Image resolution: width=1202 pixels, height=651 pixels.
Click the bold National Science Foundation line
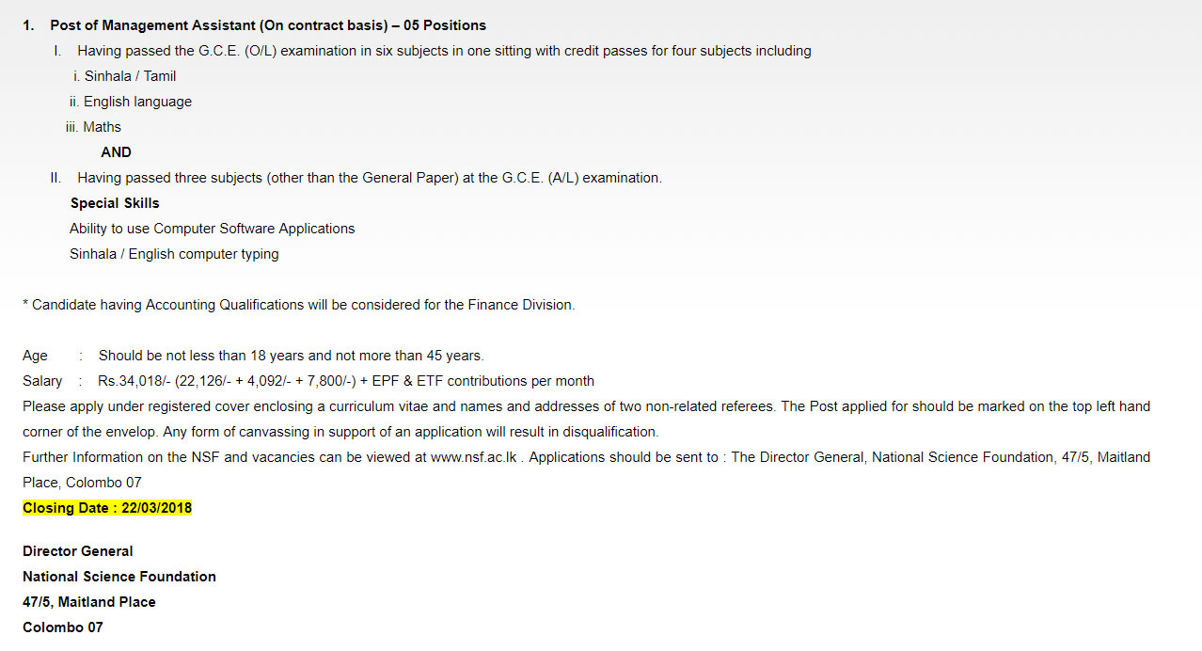pos(119,577)
